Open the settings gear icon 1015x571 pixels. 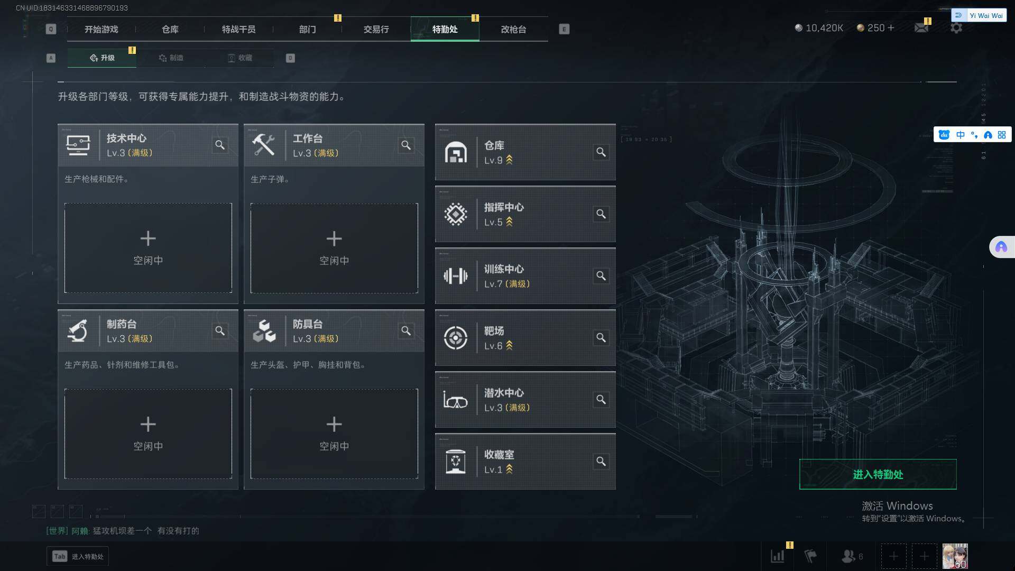coord(956,27)
